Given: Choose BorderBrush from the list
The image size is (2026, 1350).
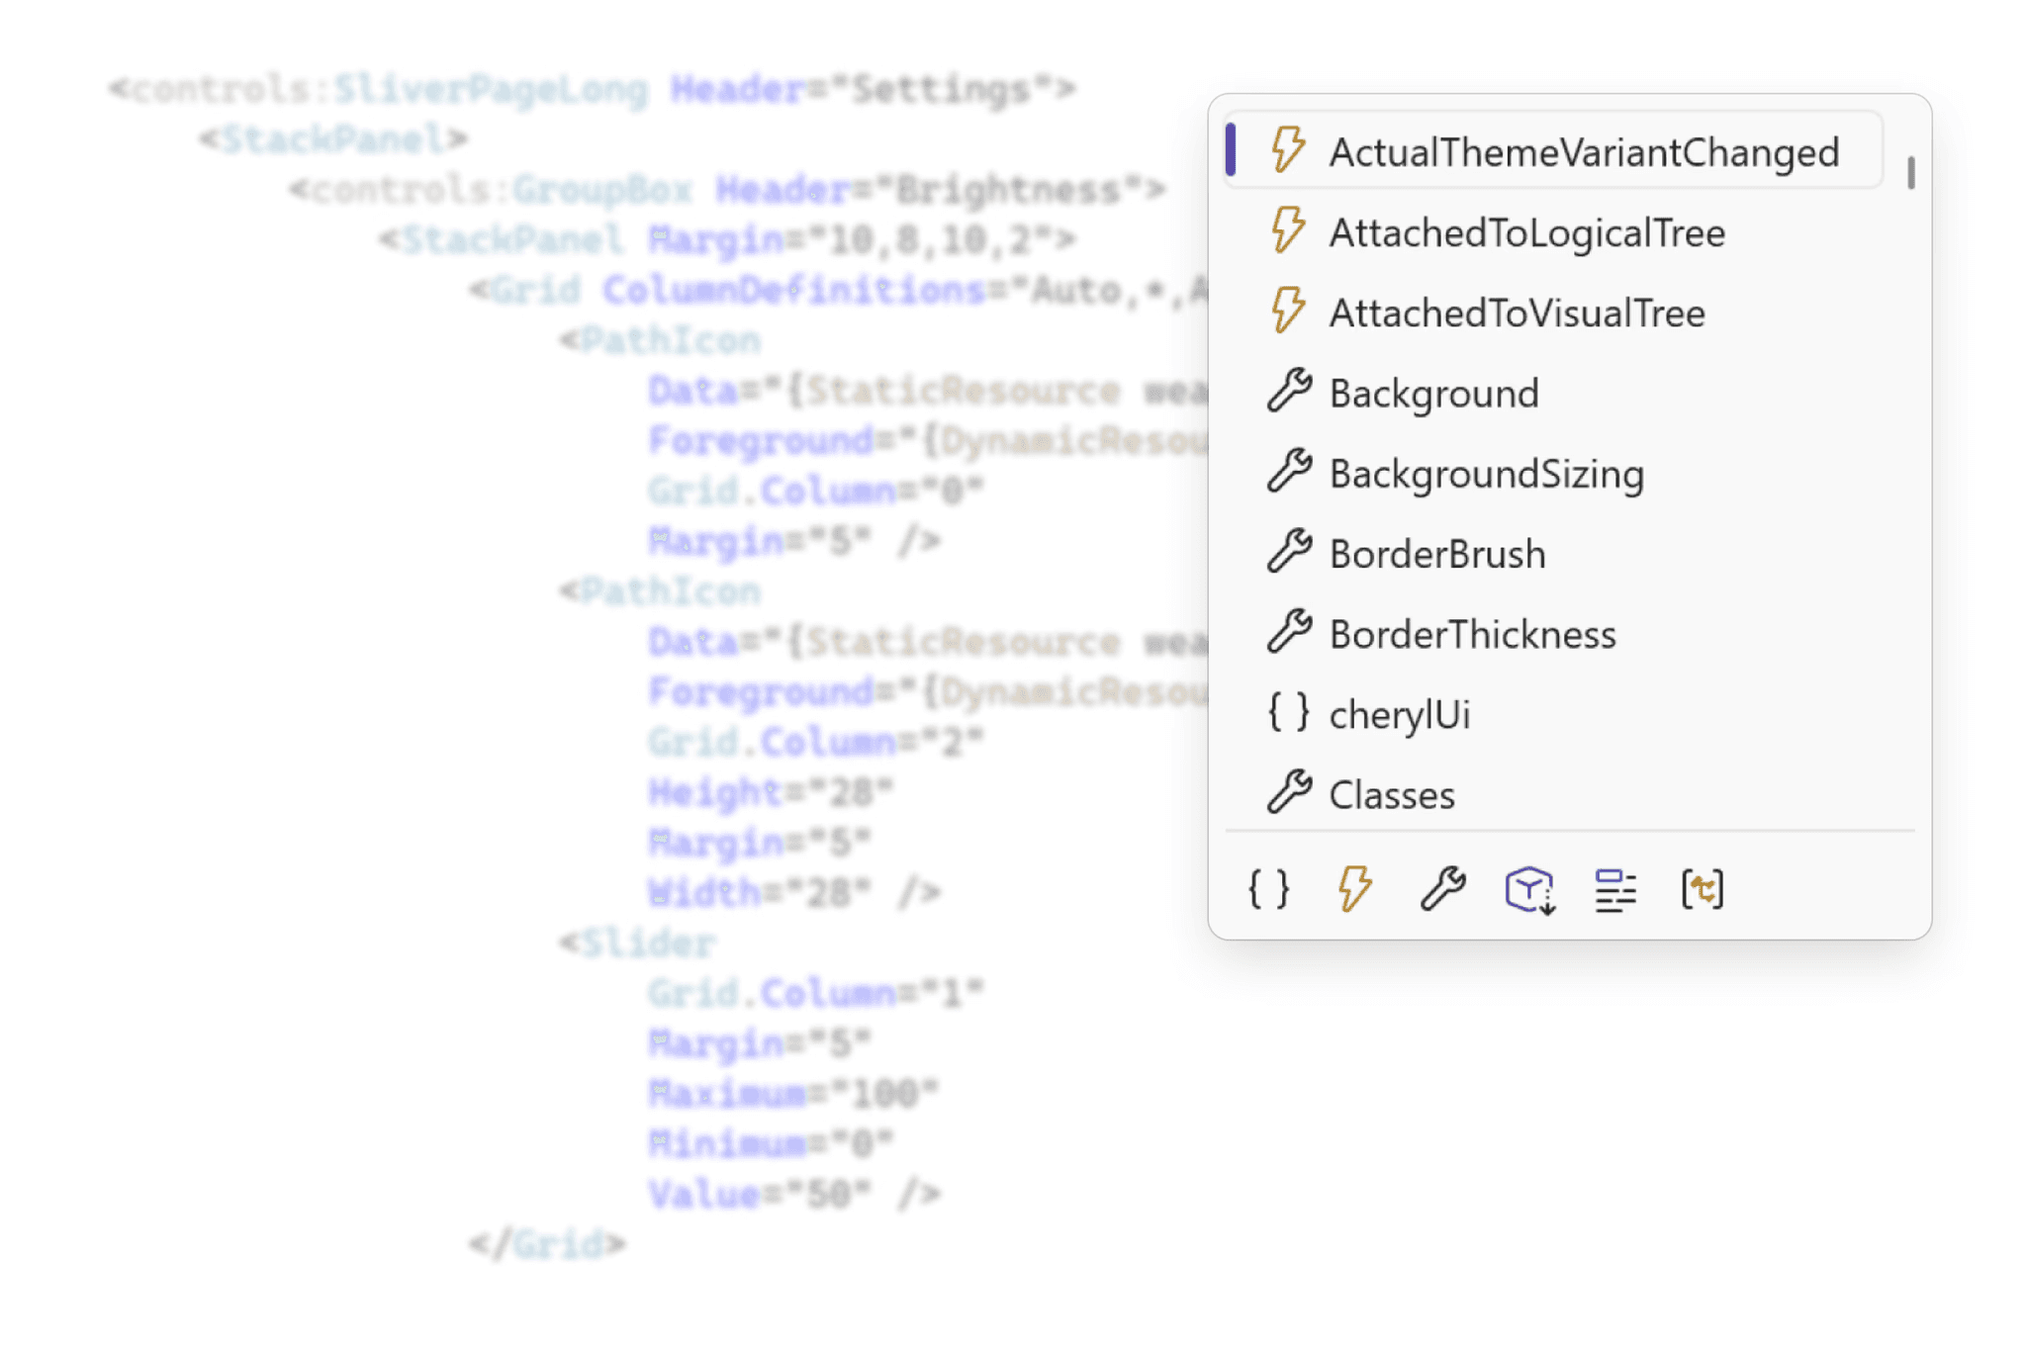Looking at the screenshot, I should point(1436,554).
